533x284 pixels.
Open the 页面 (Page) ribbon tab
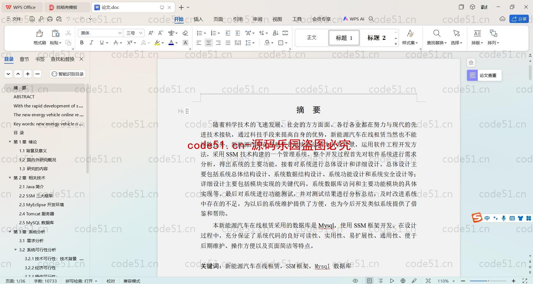click(x=218, y=19)
